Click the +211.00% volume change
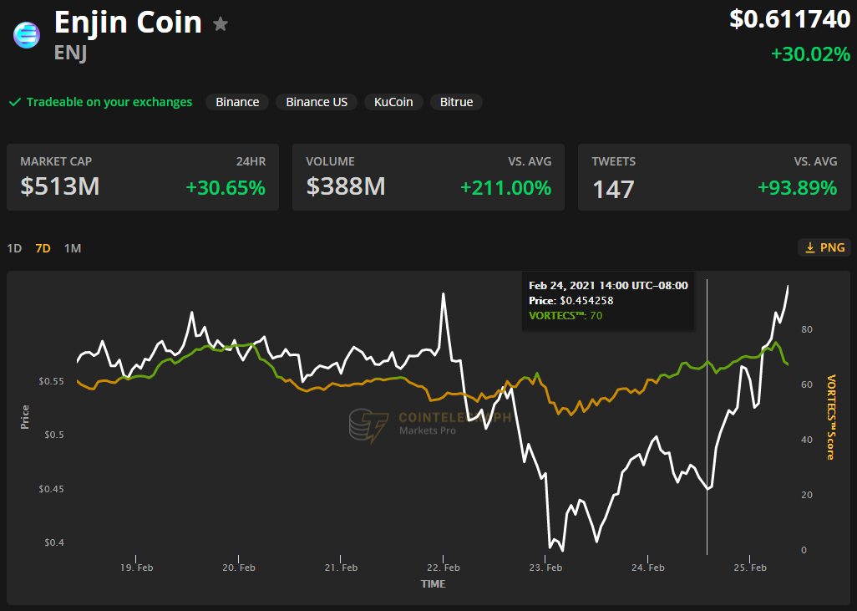The width and height of the screenshot is (857, 611). (505, 187)
